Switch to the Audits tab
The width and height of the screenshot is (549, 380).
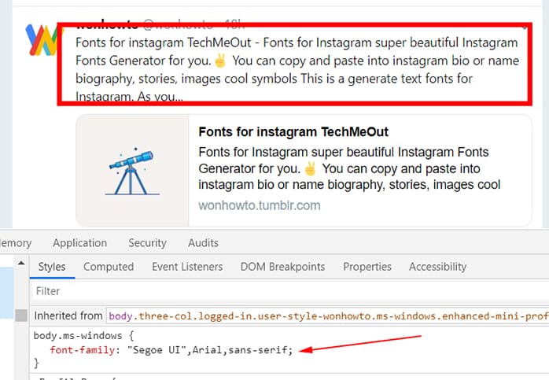pyautogui.click(x=203, y=242)
